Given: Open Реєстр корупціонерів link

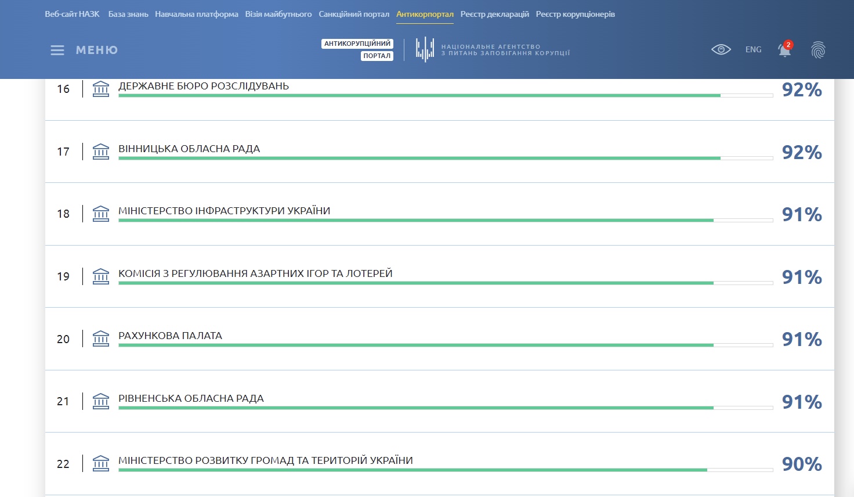Looking at the screenshot, I should pos(576,14).
